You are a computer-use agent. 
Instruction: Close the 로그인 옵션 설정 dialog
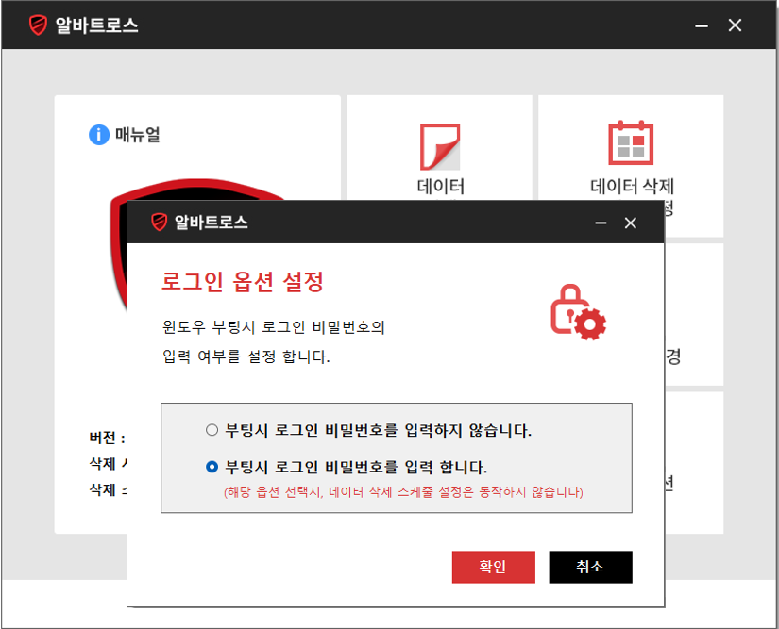pyautogui.click(x=631, y=223)
